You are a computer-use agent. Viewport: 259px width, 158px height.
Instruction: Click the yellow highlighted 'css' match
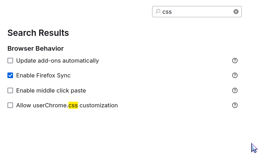click(x=73, y=105)
